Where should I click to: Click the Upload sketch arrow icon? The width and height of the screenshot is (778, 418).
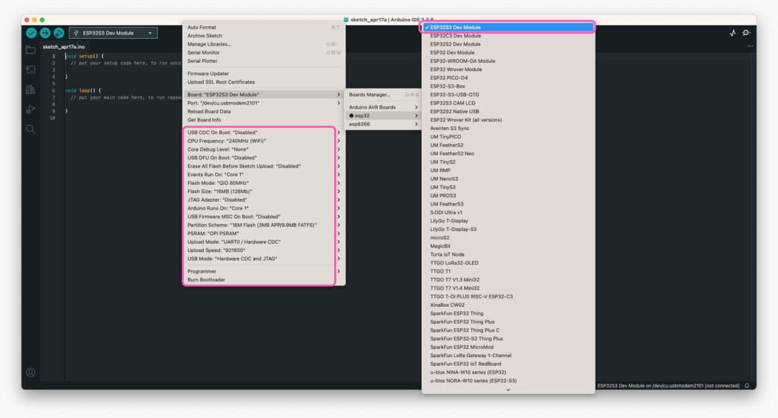pos(45,31)
